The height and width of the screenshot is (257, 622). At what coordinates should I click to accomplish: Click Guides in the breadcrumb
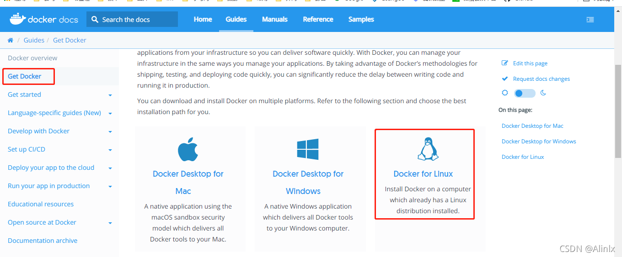[34, 40]
